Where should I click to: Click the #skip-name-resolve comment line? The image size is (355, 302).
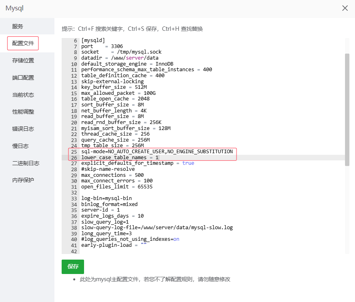point(108,169)
